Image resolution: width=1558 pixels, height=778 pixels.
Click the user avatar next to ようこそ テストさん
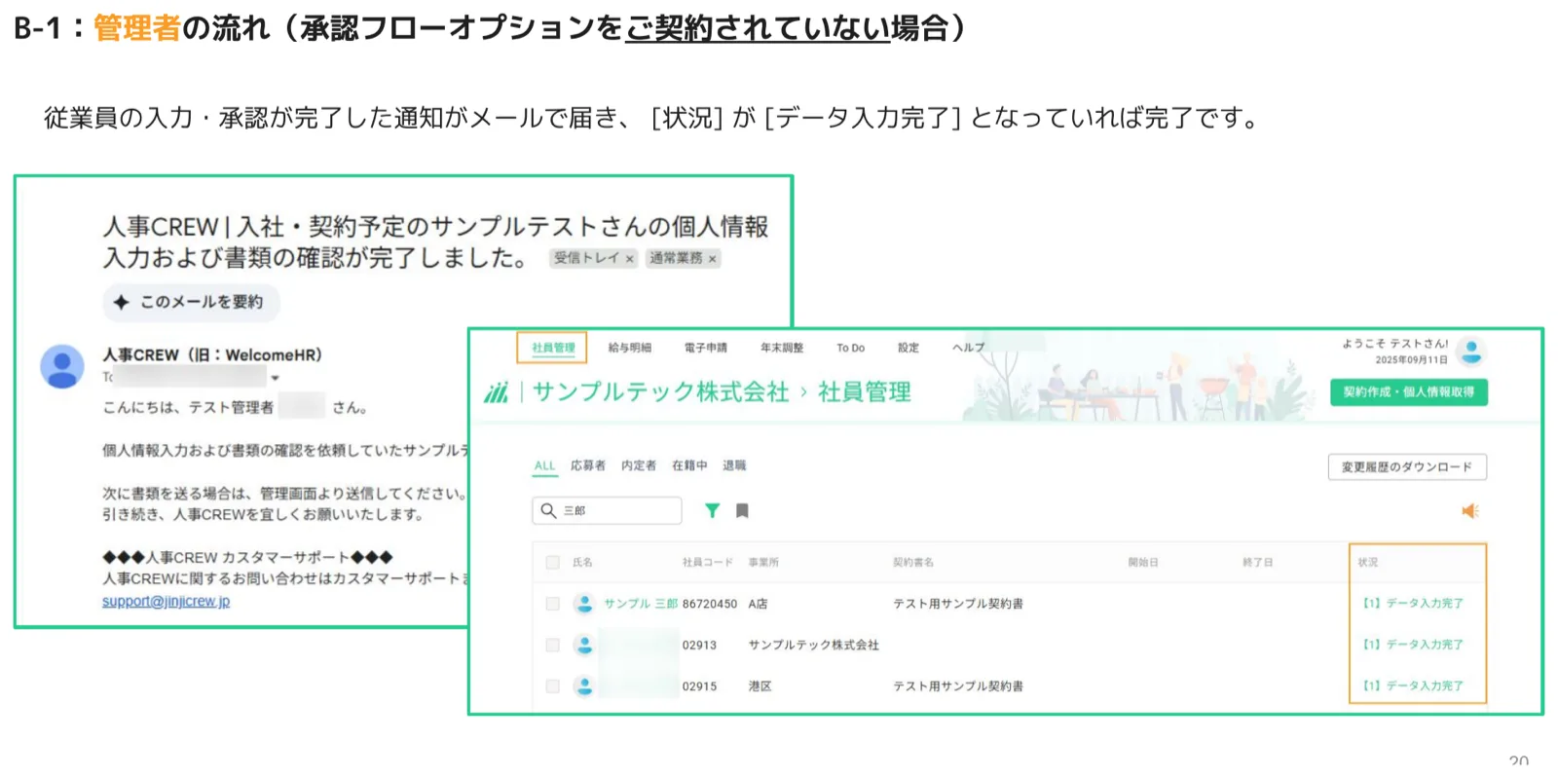[1471, 352]
